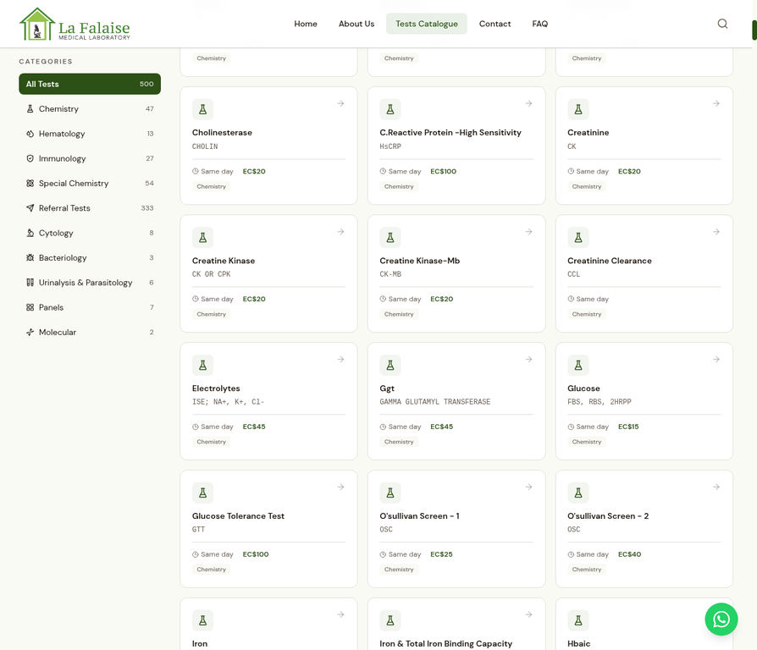Select the Hematology category
This screenshot has height=650, width=757.
tap(62, 134)
